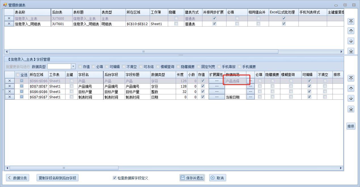Click the 排序 button on right side
The image size is (360, 187).
tap(351, 126)
